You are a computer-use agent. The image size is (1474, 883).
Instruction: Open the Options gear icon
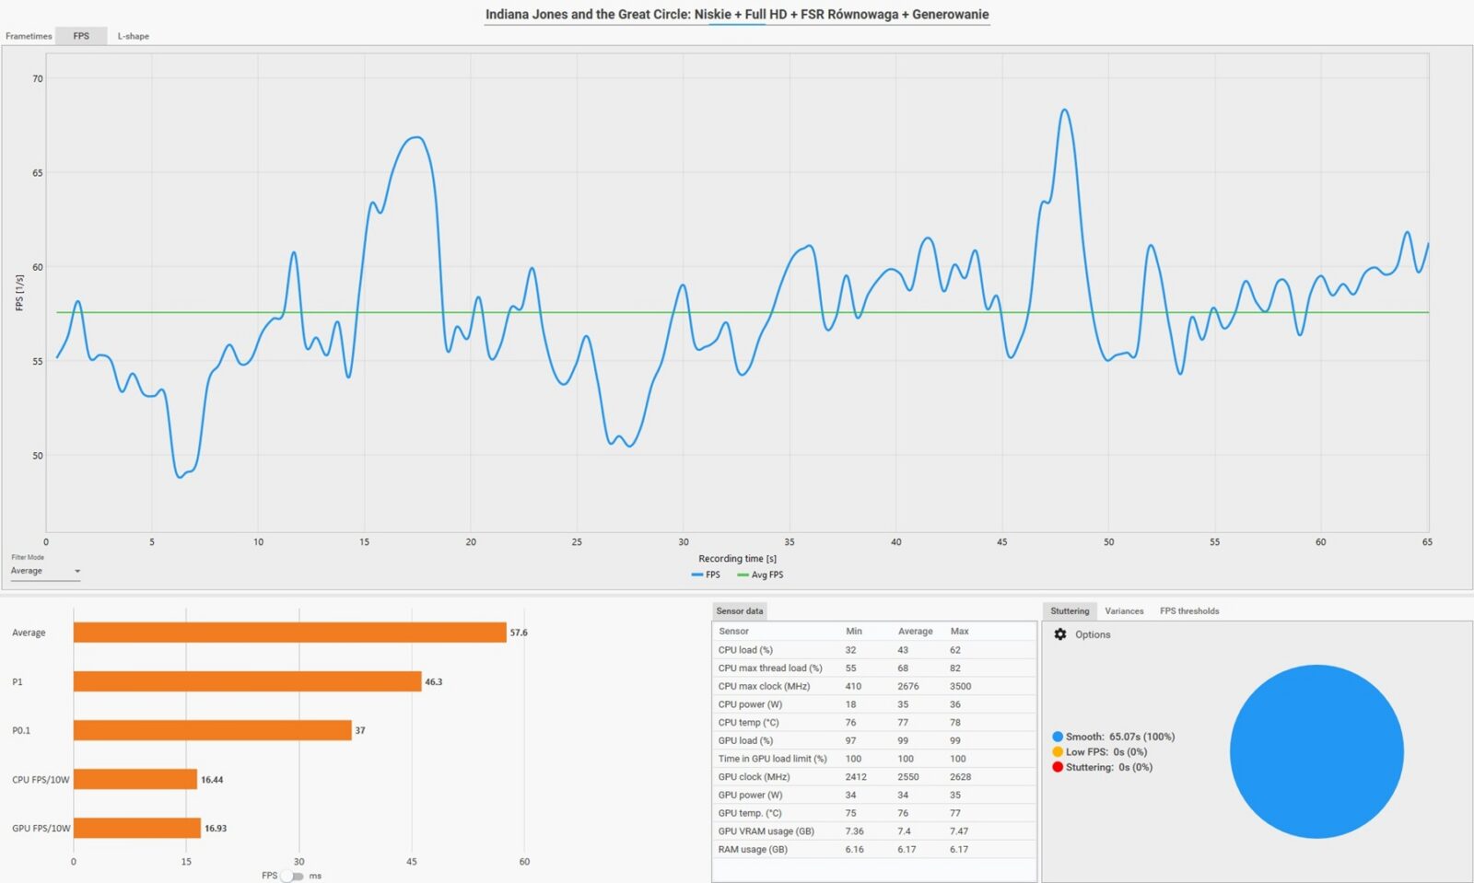[1060, 634]
